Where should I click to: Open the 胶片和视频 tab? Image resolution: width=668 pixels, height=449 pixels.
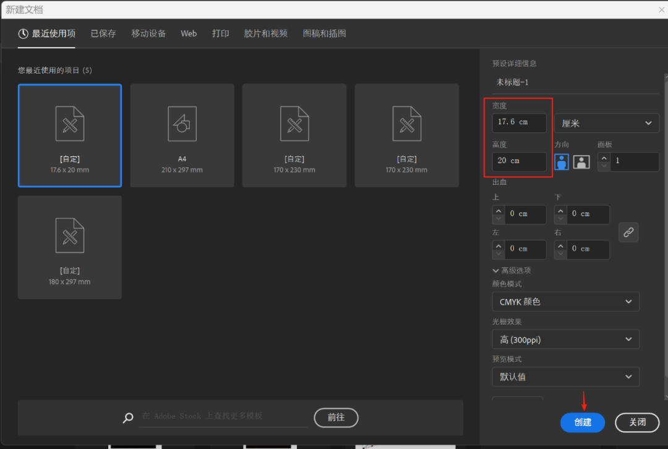266,33
